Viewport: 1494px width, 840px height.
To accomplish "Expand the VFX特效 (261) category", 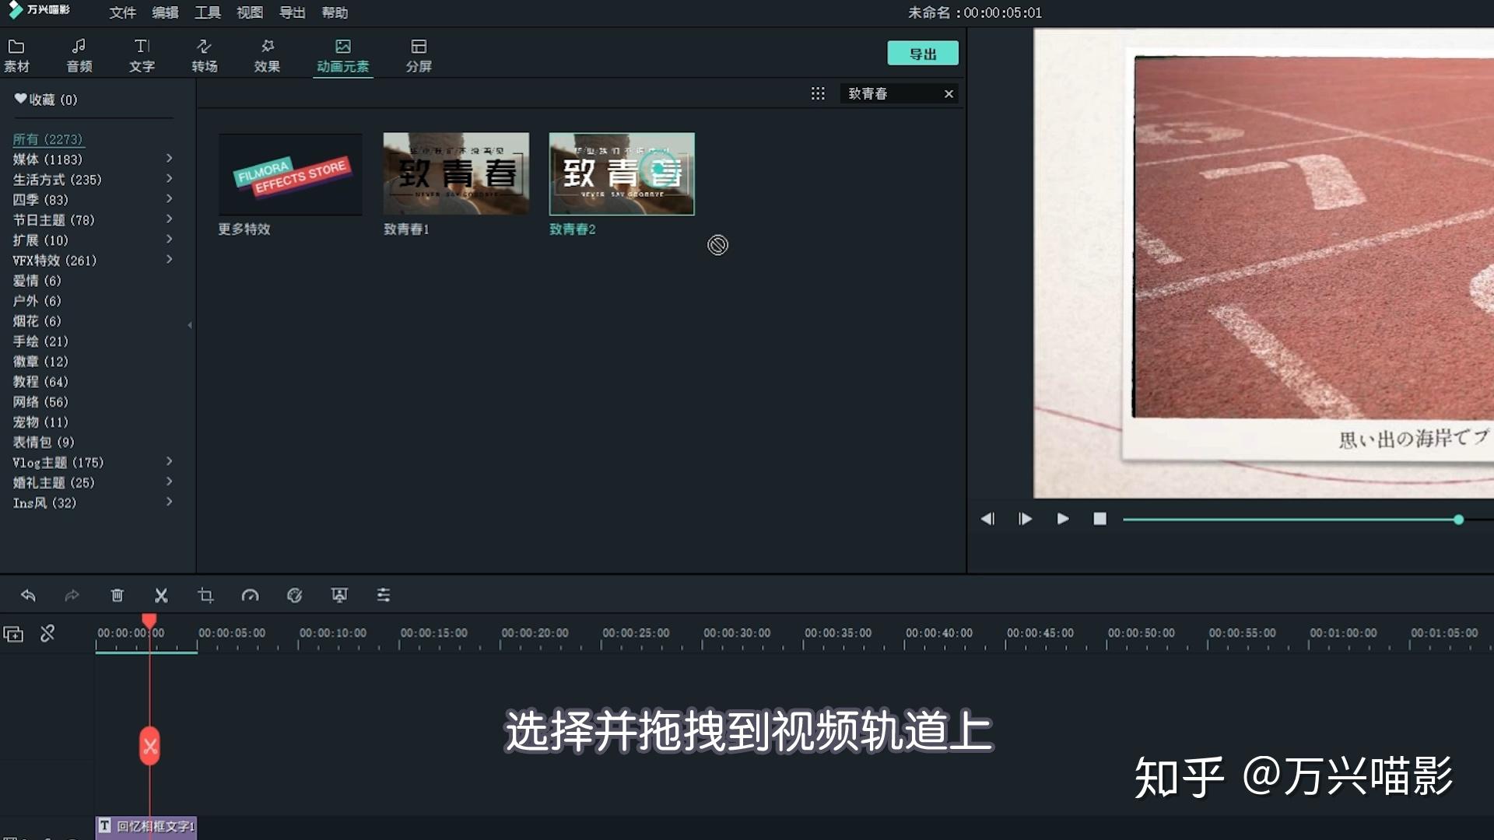I will (x=169, y=260).
